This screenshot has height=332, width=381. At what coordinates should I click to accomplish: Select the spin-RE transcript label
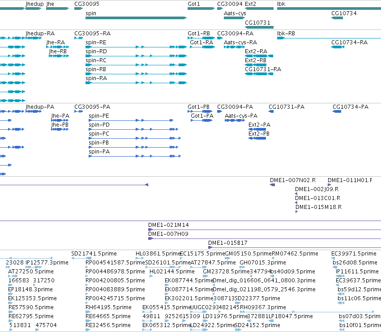tap(96, 43)
